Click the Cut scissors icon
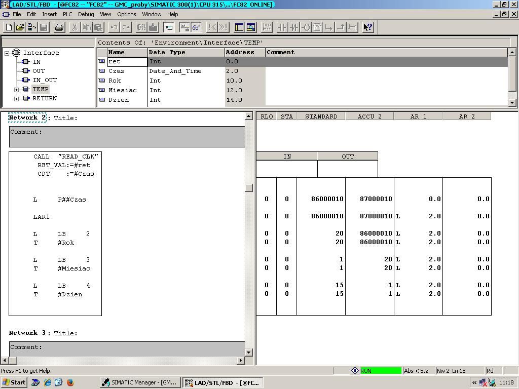 click(x=75, y=27)
